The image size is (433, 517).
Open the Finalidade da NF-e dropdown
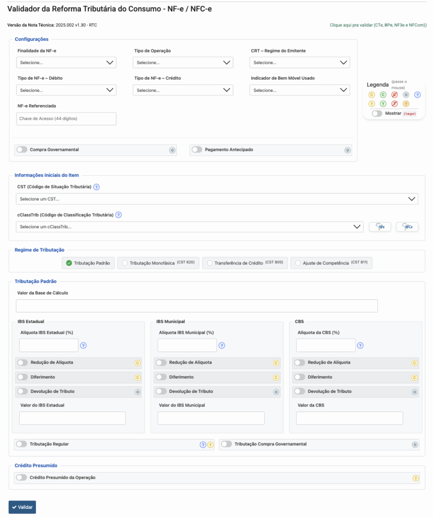pos(66,63)
